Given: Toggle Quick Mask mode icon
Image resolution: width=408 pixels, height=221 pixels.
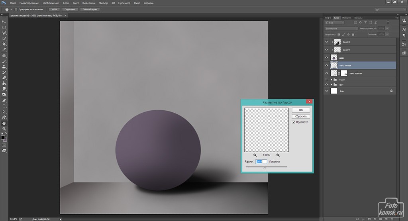Looking at the screenshot, I should tap(4, 145).
